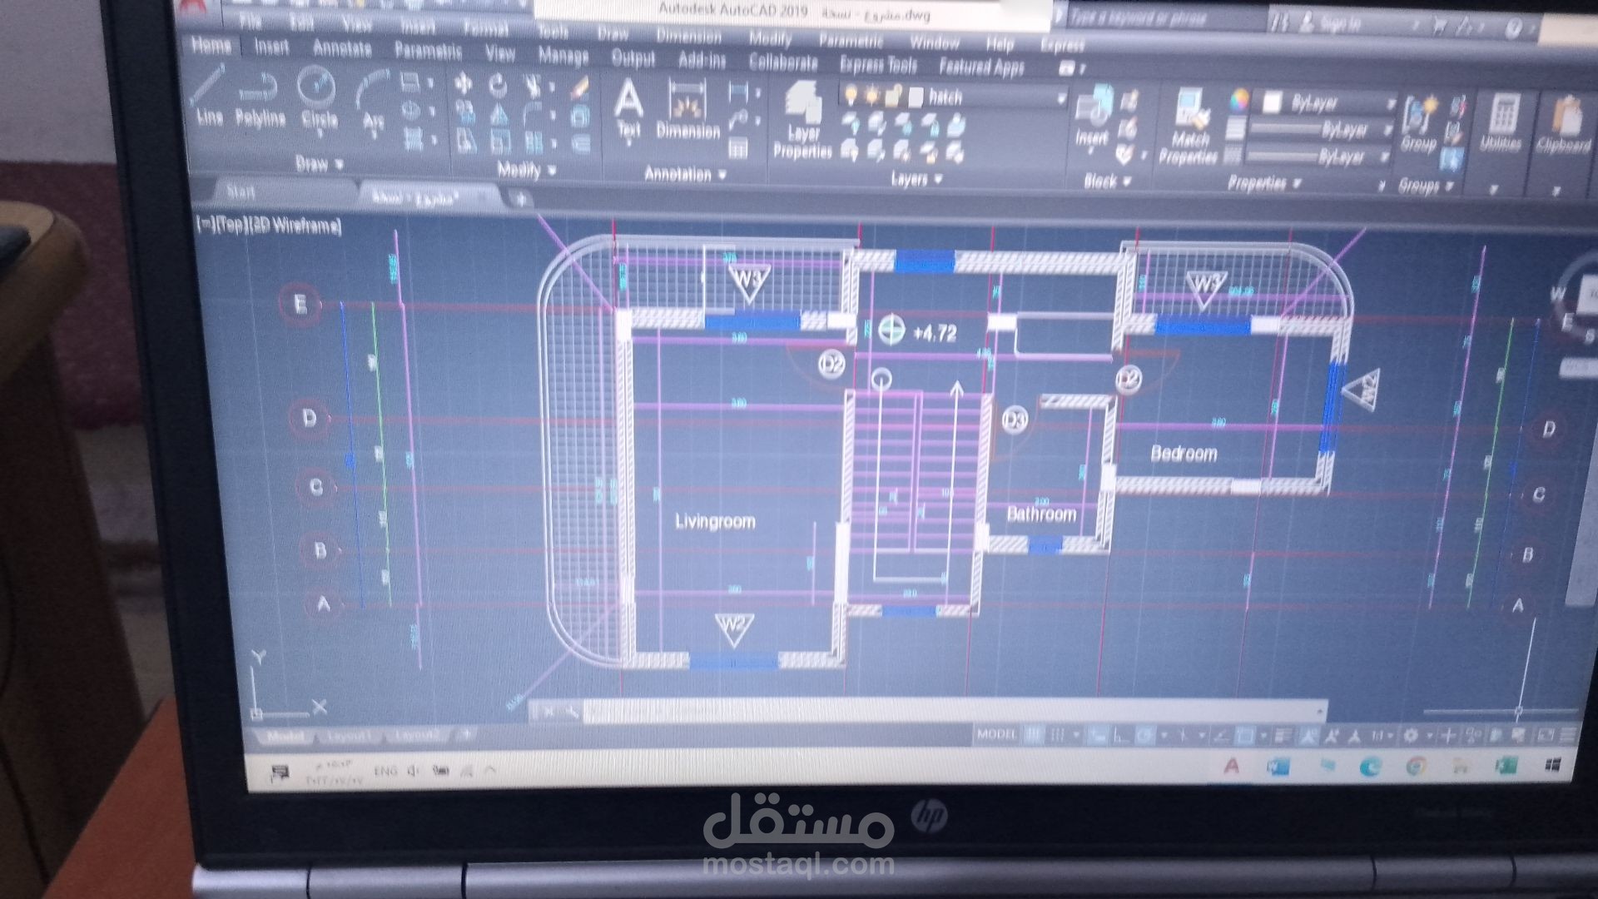Select the Match Properties tool
The height and width of the screenshot is (899, 1598).
(x=1189, y=127)
